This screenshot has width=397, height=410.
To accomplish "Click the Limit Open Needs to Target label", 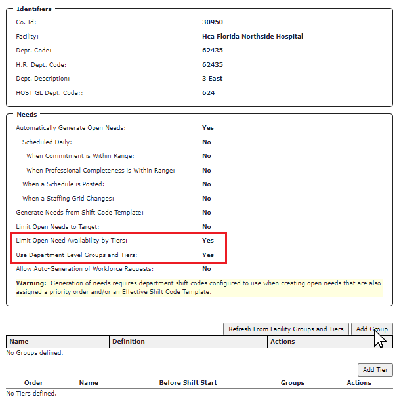I will tap(58, 227).
